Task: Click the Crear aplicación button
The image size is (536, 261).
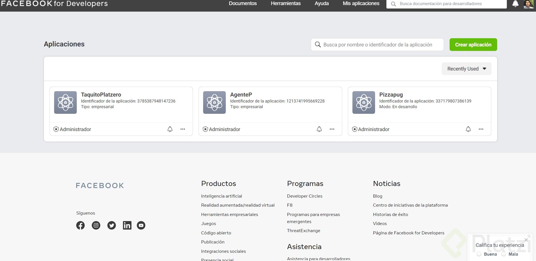Action: pos(473,45)
